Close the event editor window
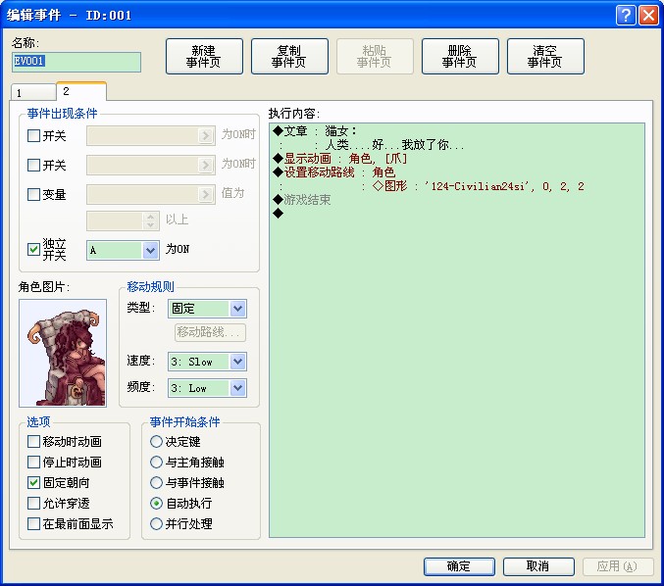Viewport: 664px width, 586px height. (x=648, y=16)
